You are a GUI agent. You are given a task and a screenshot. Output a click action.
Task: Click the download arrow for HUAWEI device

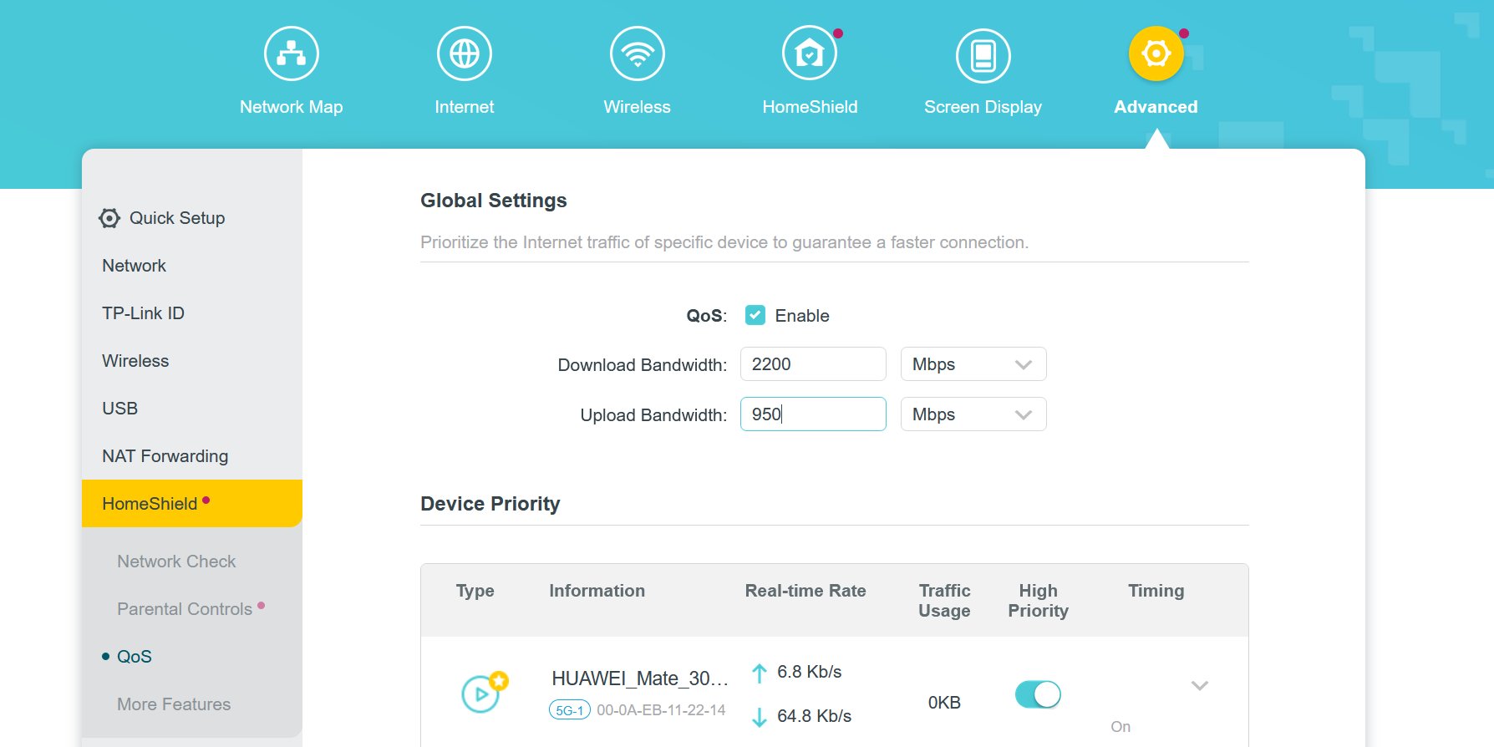pos(759,717)
